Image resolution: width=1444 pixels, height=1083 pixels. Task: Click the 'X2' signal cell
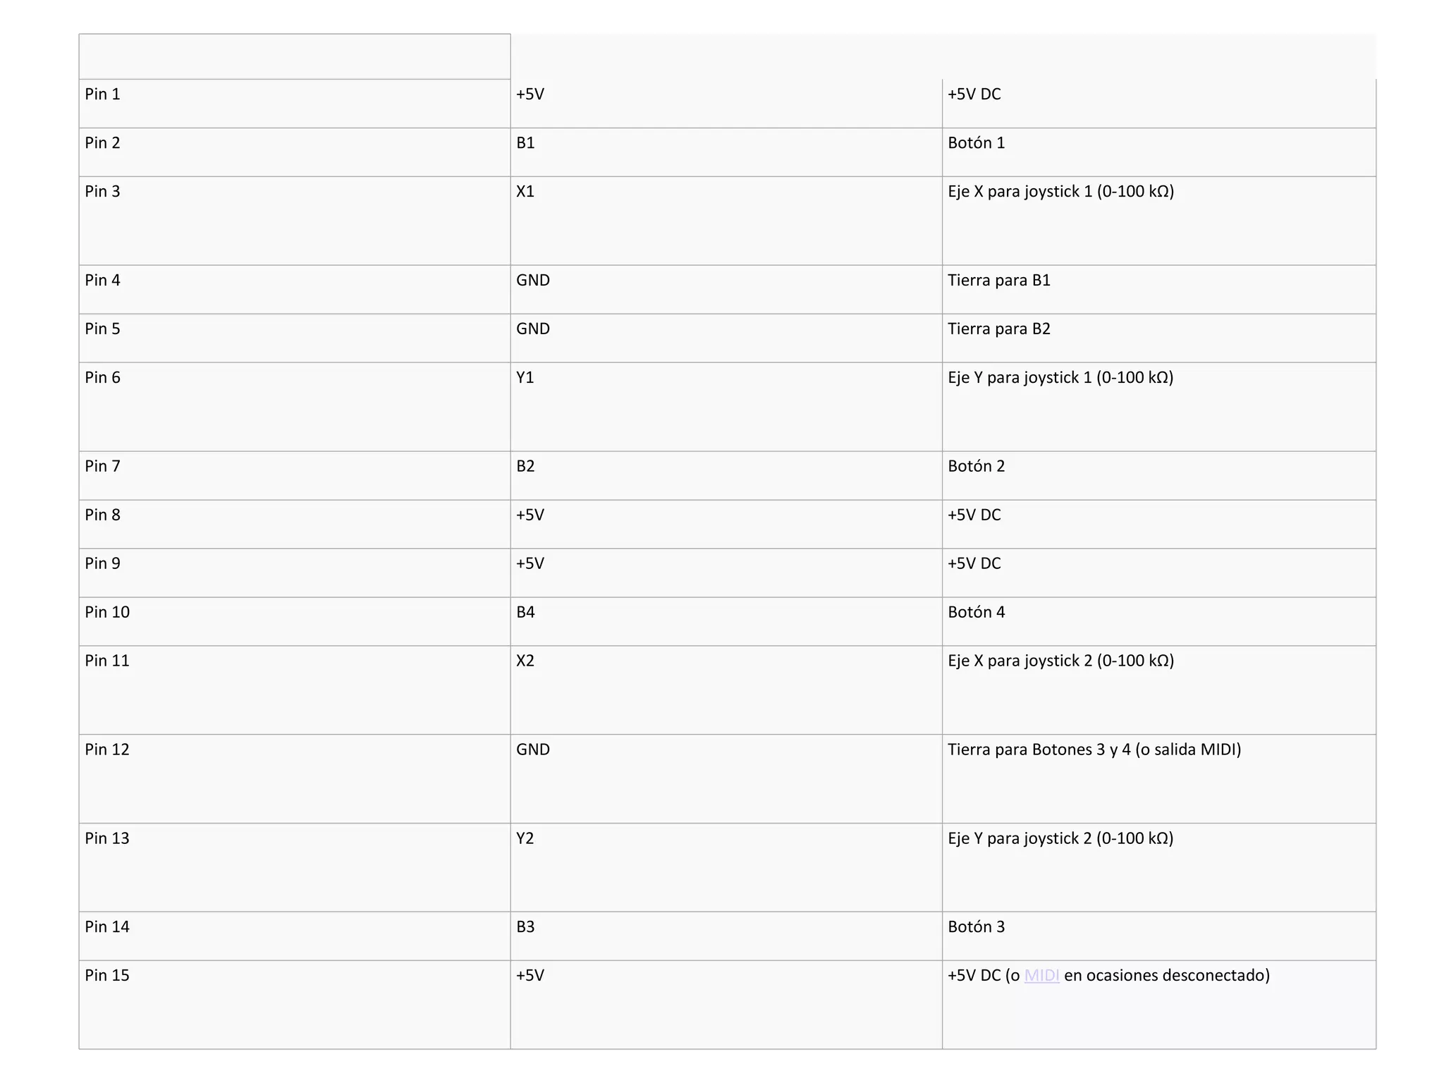(525, 661)
